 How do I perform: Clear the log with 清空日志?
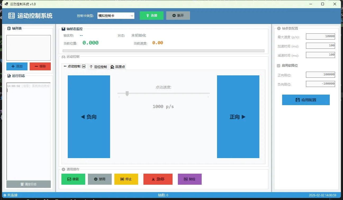point(29,184)
